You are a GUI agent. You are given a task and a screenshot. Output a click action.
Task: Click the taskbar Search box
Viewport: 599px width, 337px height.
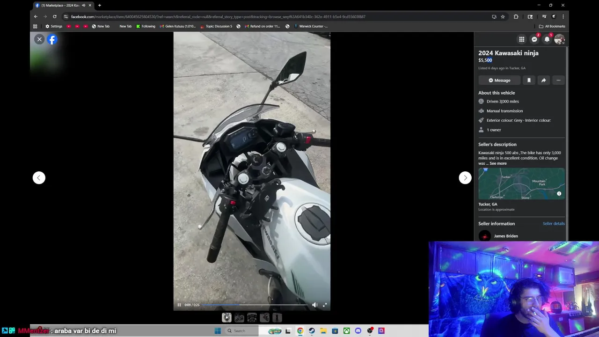(x=241, y=331)
